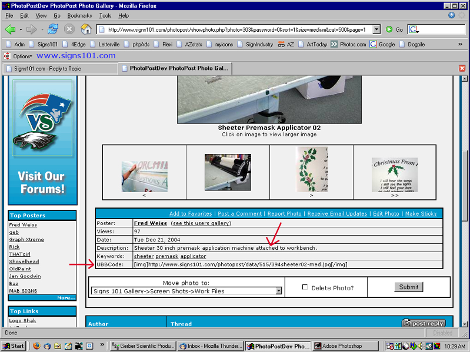The height and width of the screenshot is (352, 470).
Task: Open the Move photo to category dropdown
Action: point(279,291)
